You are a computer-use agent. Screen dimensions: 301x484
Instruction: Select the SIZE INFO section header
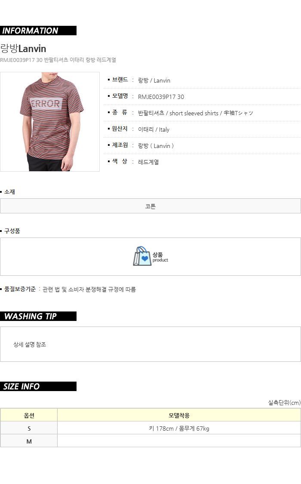pos(38,386)
